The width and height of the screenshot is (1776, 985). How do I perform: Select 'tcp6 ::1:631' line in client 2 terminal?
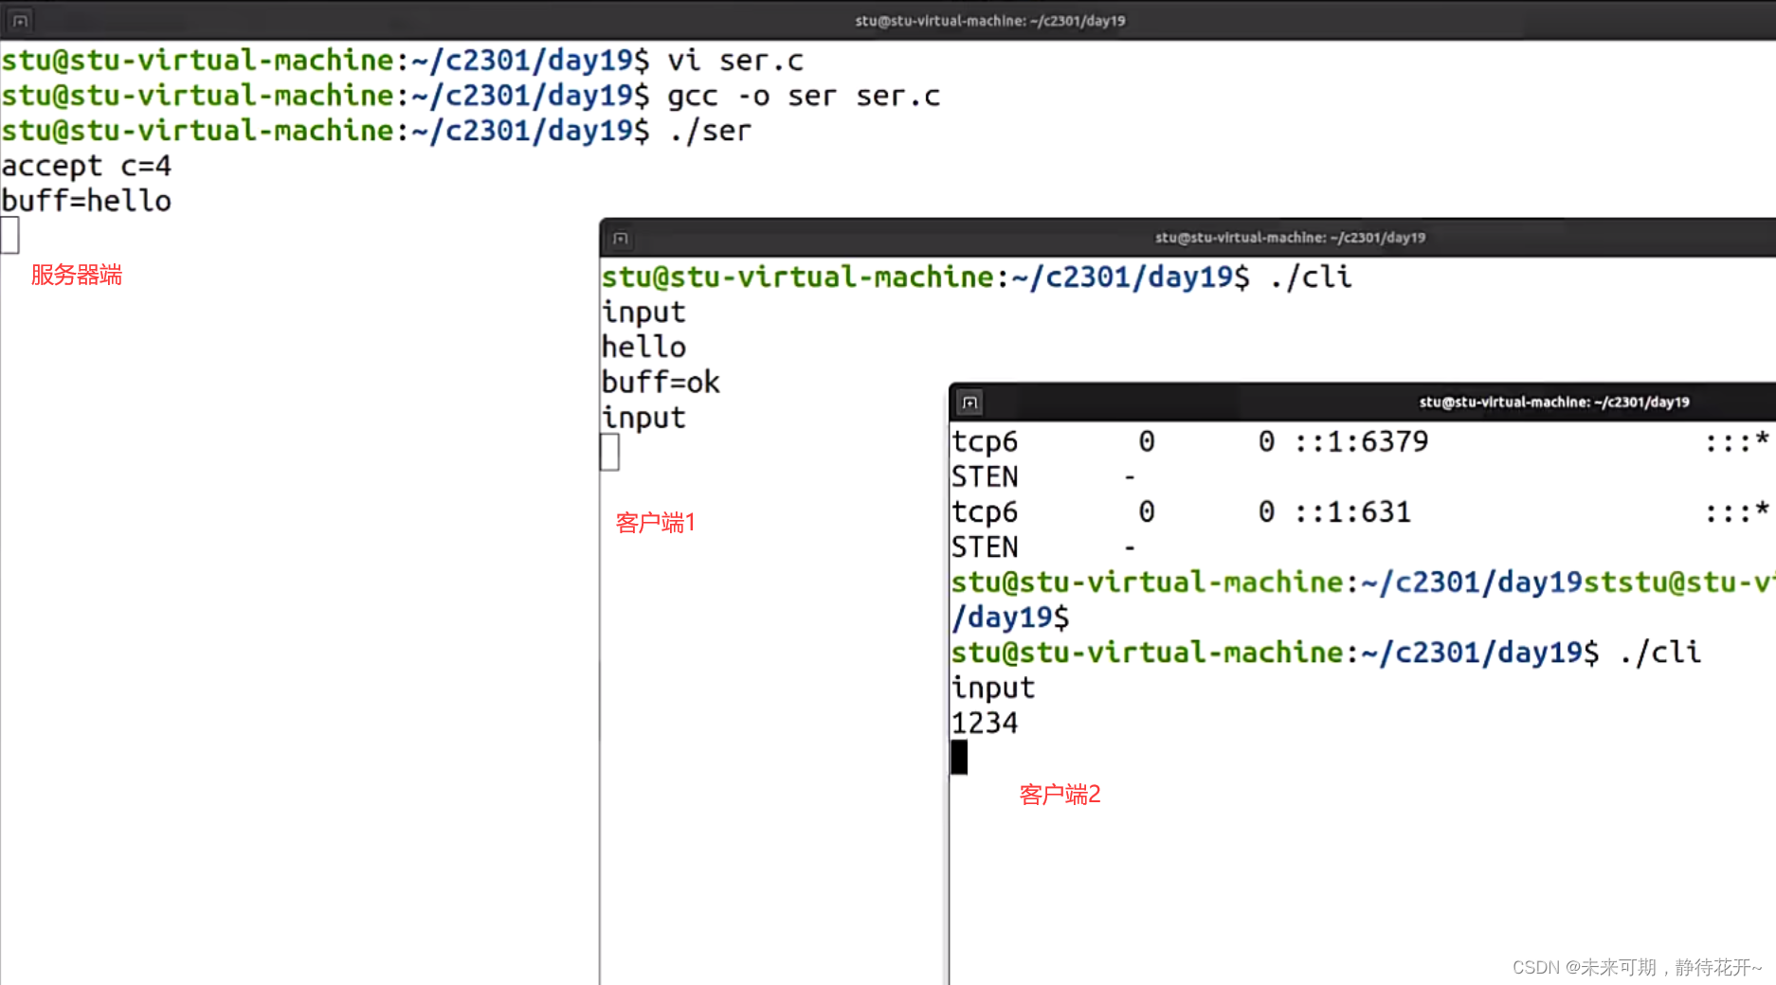pyautogui.click(x=1360, y=511)
